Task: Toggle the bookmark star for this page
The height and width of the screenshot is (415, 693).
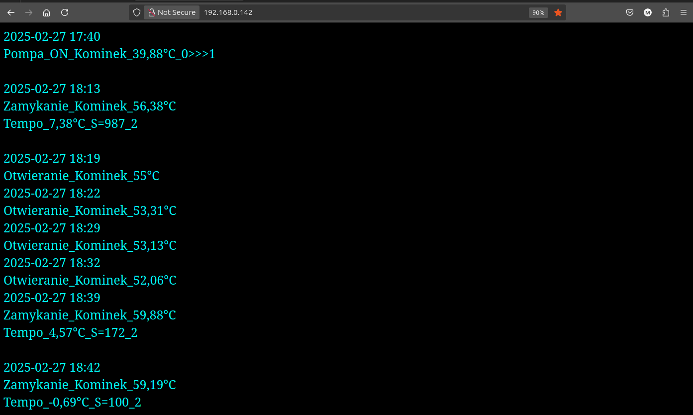Action: (x=558, y=12)
